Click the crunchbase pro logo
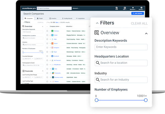Viewport: 165px width, 114px height. 29,8
